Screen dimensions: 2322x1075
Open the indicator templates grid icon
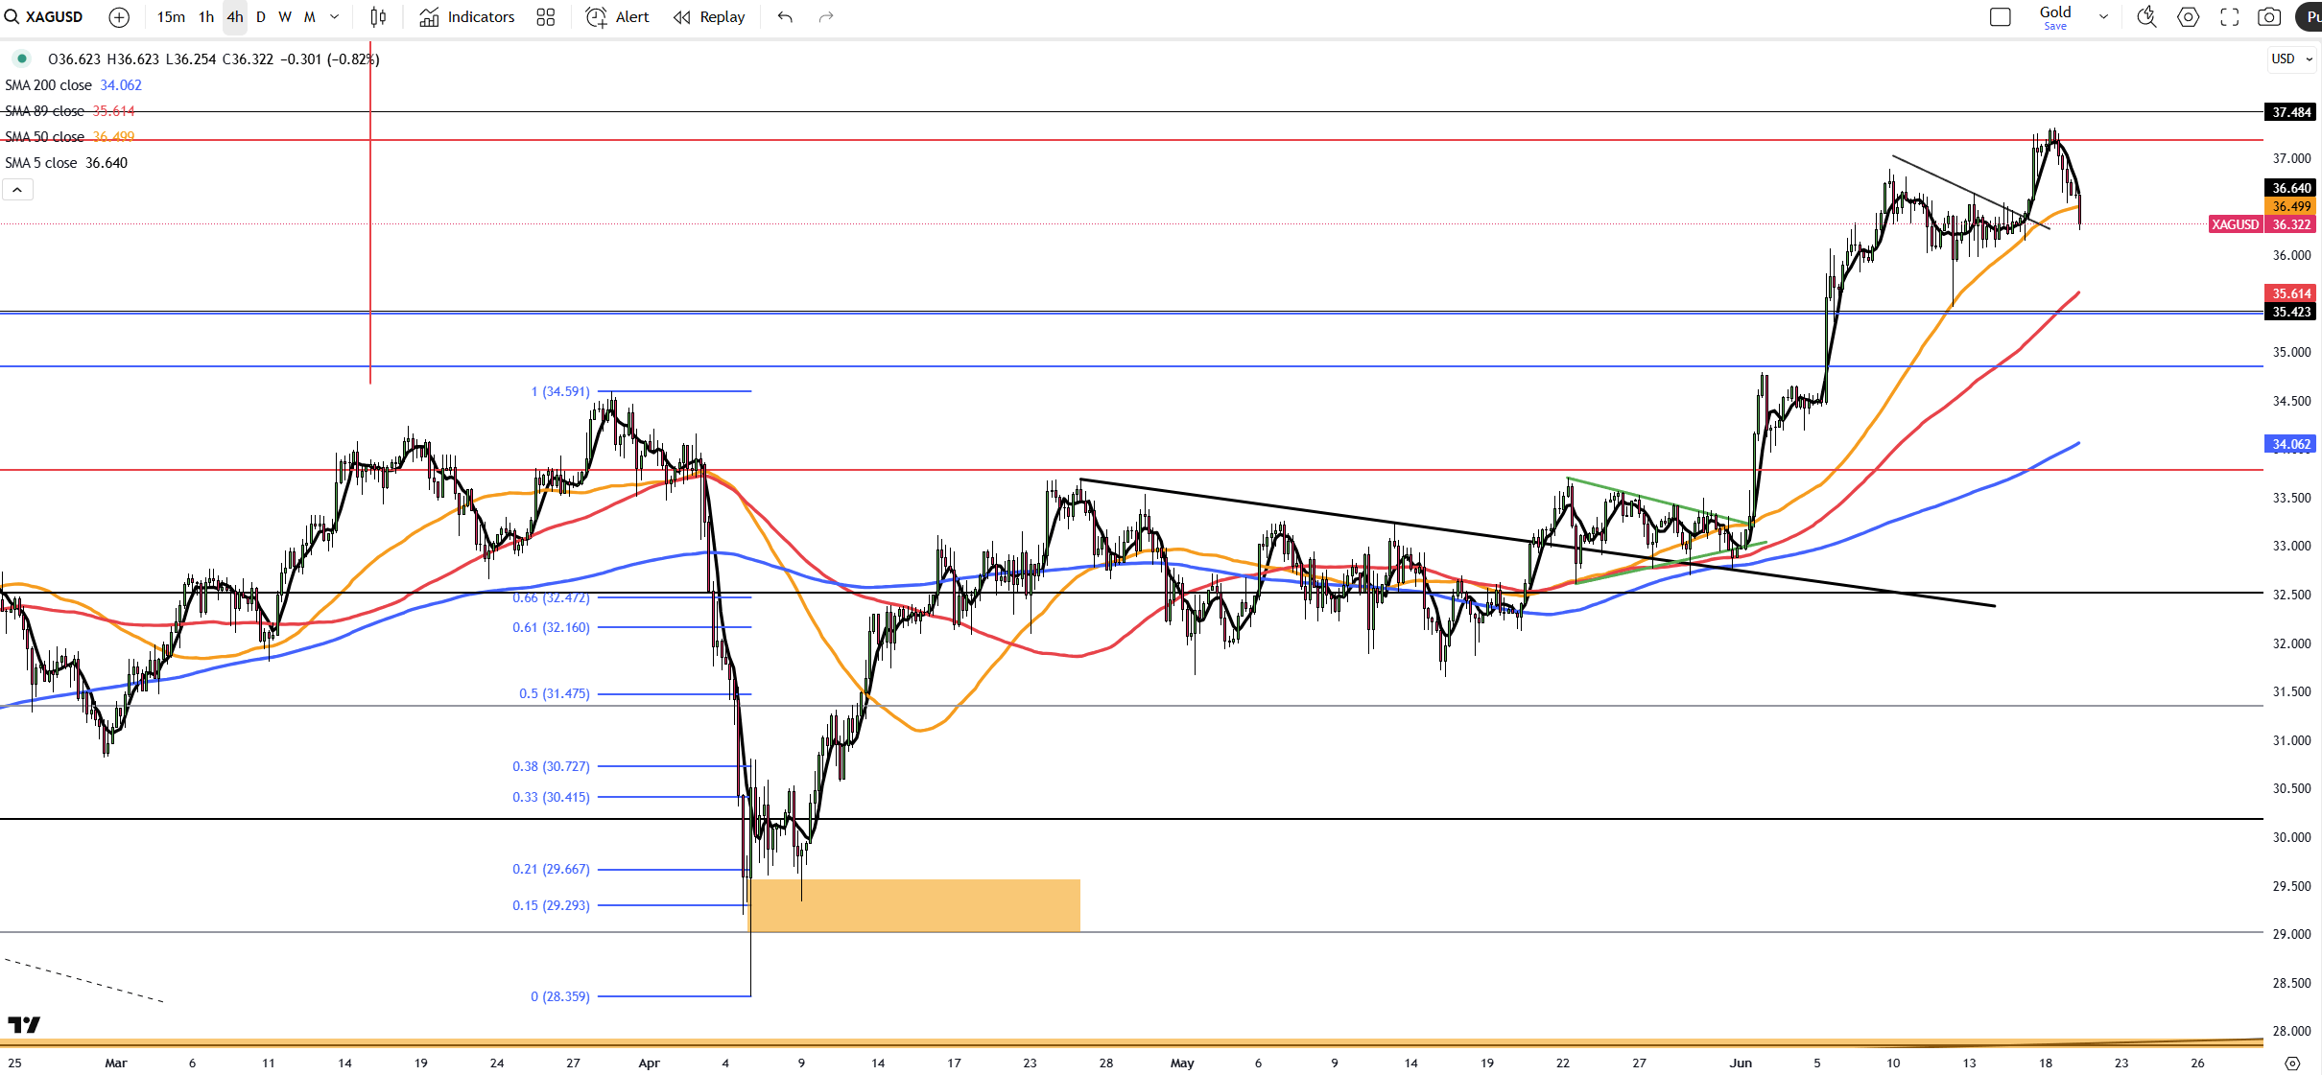pyautogui.click(x=545, y=17)
